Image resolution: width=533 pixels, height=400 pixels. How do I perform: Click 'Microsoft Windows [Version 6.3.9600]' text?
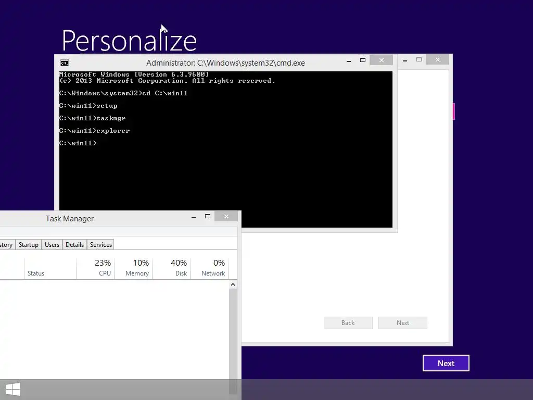coord(134,74)
